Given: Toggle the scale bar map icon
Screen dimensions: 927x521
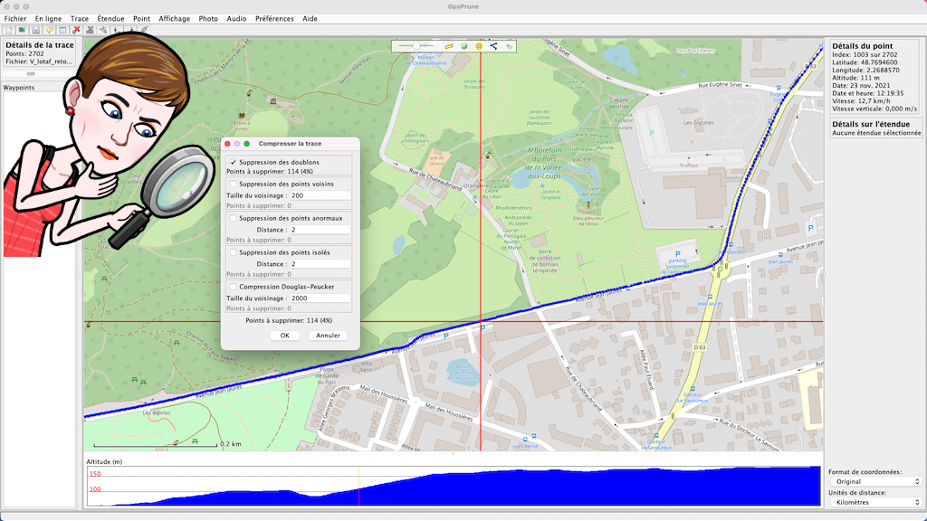Looking at the screenshot, I should point(449,46).
